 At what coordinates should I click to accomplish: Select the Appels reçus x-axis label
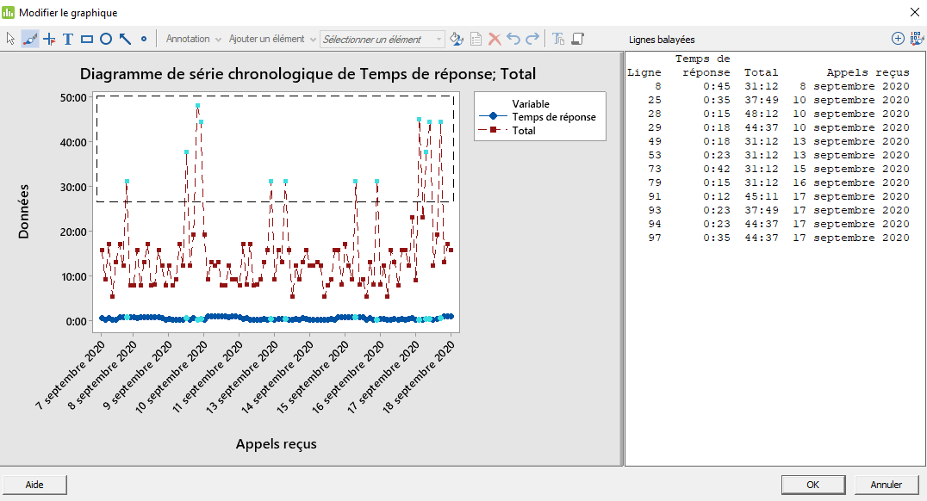pyautogui.click(x=276, y=443)
